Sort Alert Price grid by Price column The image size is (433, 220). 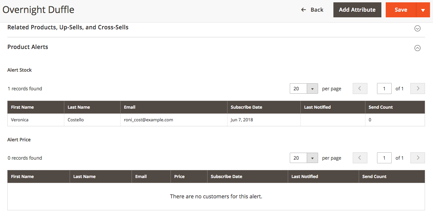click(179, 177)
